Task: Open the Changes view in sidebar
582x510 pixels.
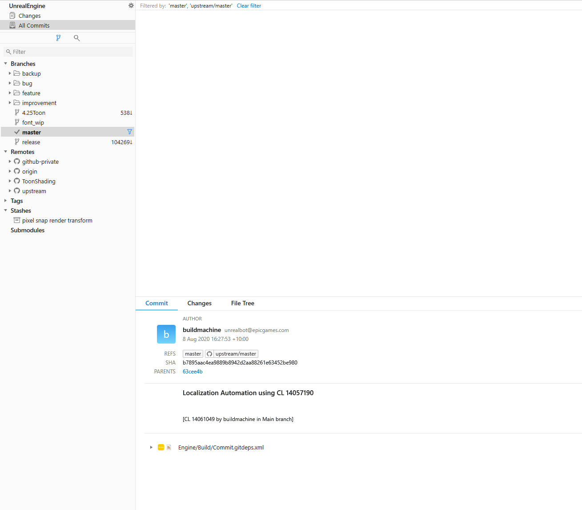Action: coord(29,15)
